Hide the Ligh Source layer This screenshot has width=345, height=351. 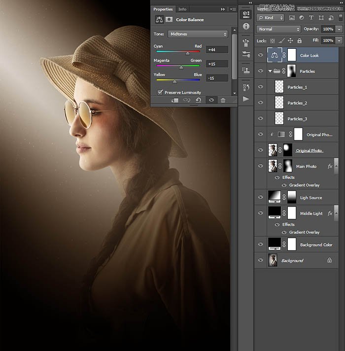point(261,197)
